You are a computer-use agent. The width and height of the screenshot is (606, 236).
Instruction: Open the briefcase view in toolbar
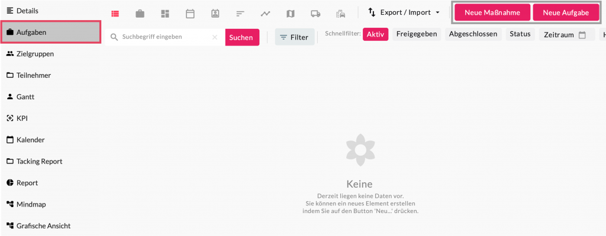[140, 13]
